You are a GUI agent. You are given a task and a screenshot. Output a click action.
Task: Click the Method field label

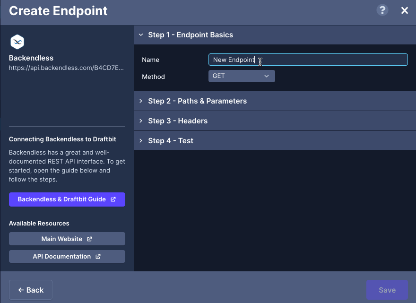coord(153,77)
